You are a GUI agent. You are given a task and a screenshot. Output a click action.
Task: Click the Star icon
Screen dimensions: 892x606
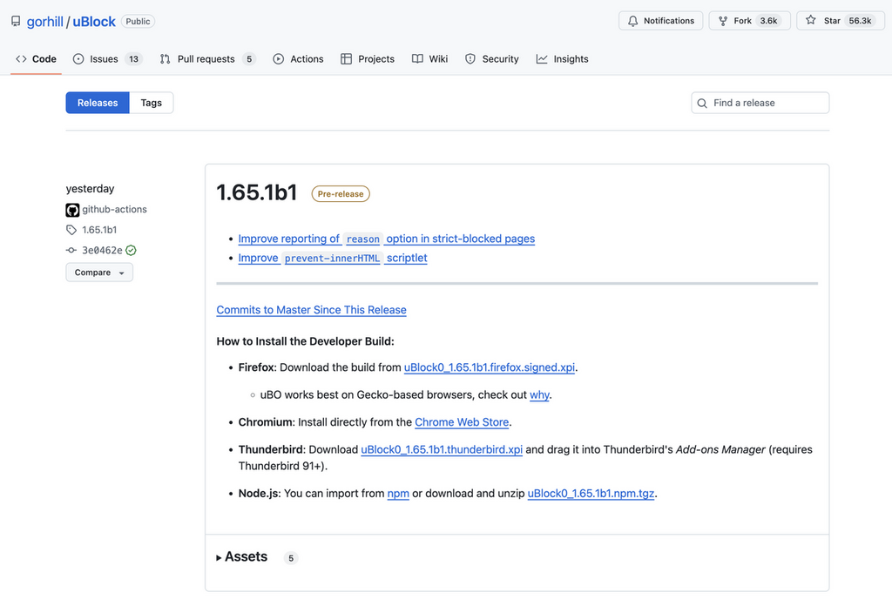click(x=811, y=21)
